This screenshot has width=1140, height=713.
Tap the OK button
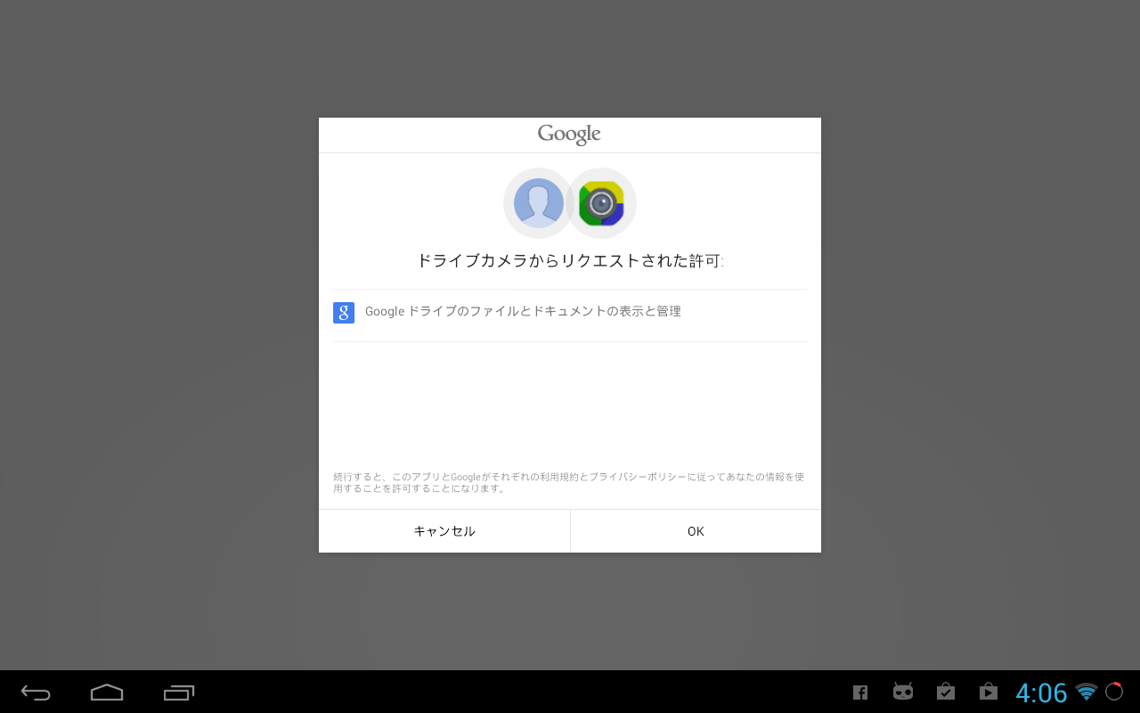pyautogui.click(x=696, y=531)
